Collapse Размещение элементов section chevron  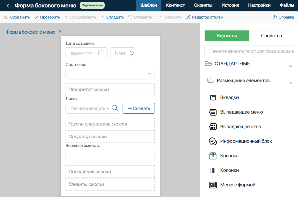click(290, 83)
